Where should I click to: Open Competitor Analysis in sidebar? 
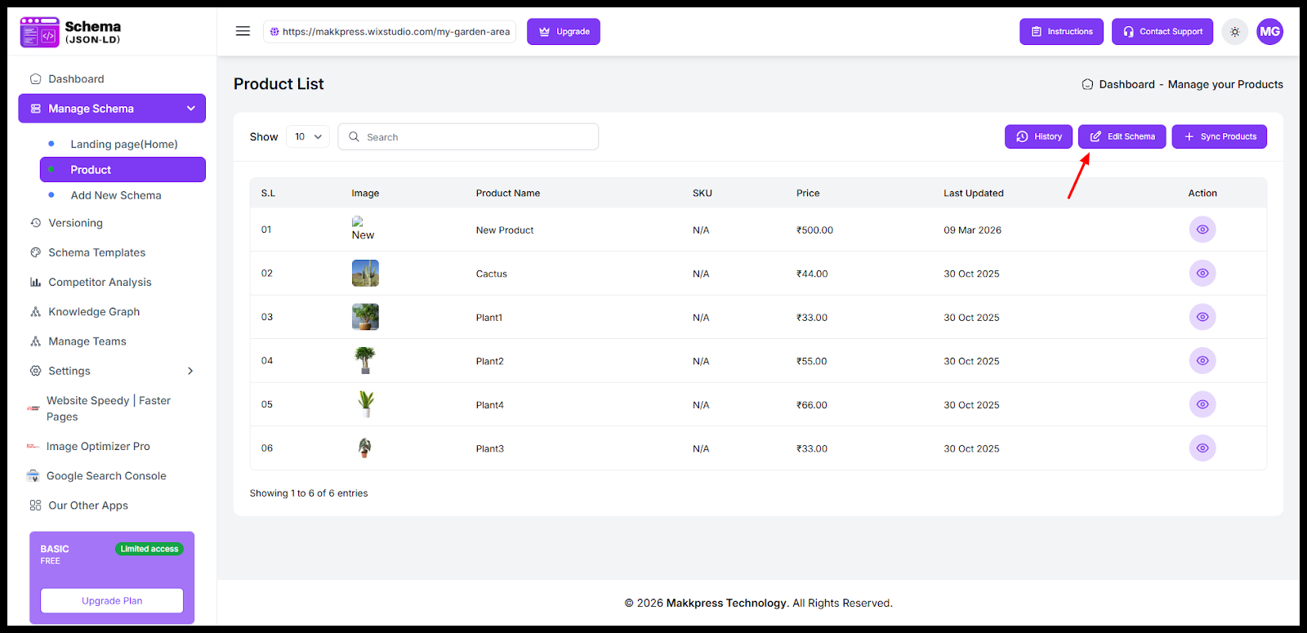(x=100, y=282)
